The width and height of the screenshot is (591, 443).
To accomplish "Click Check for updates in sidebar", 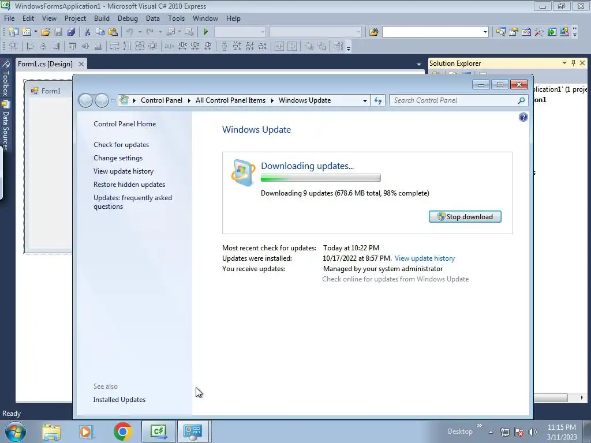I will [121, 145].
